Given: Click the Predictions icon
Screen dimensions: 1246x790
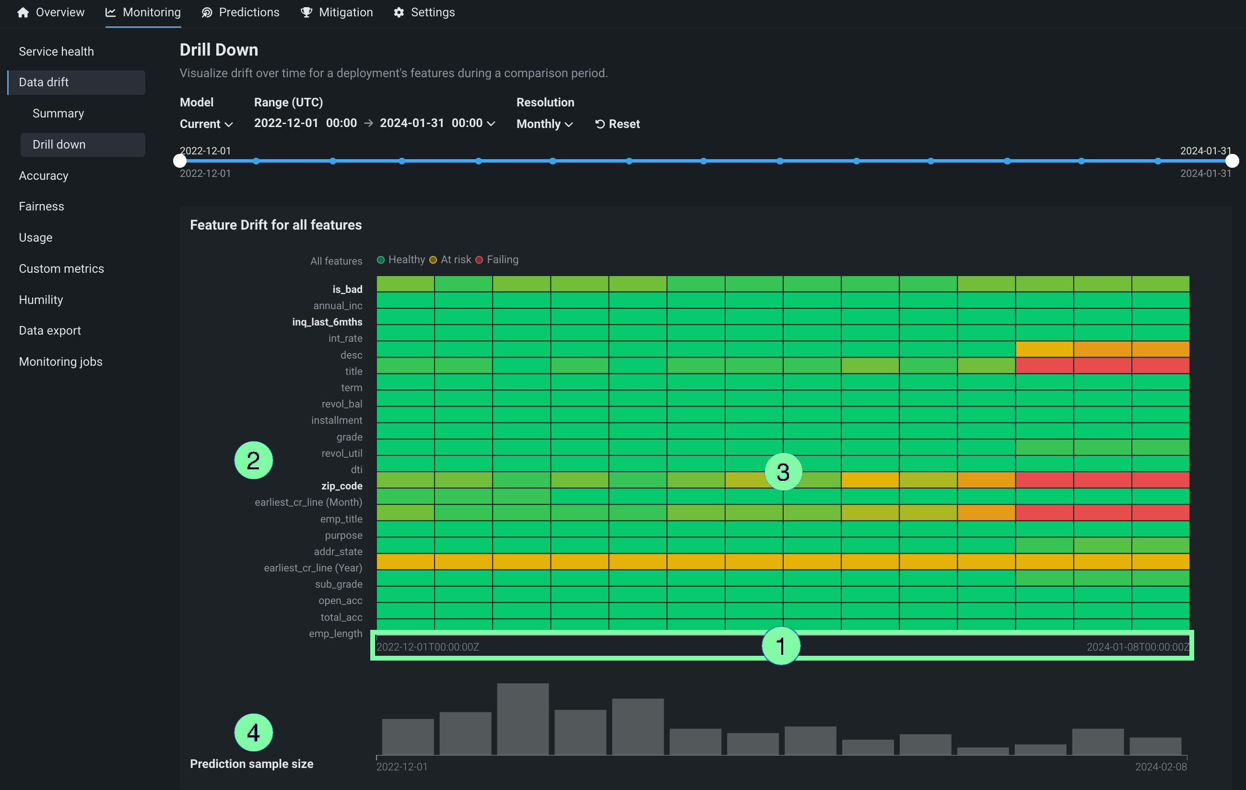Looking at the screenshot, I should pos(206,12).
